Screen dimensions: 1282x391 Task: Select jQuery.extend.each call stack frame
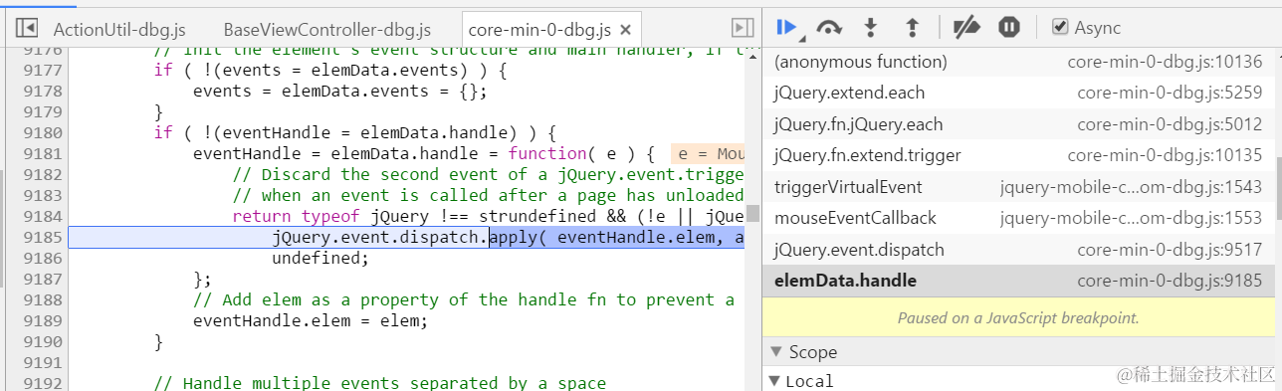coord(1018,93)
